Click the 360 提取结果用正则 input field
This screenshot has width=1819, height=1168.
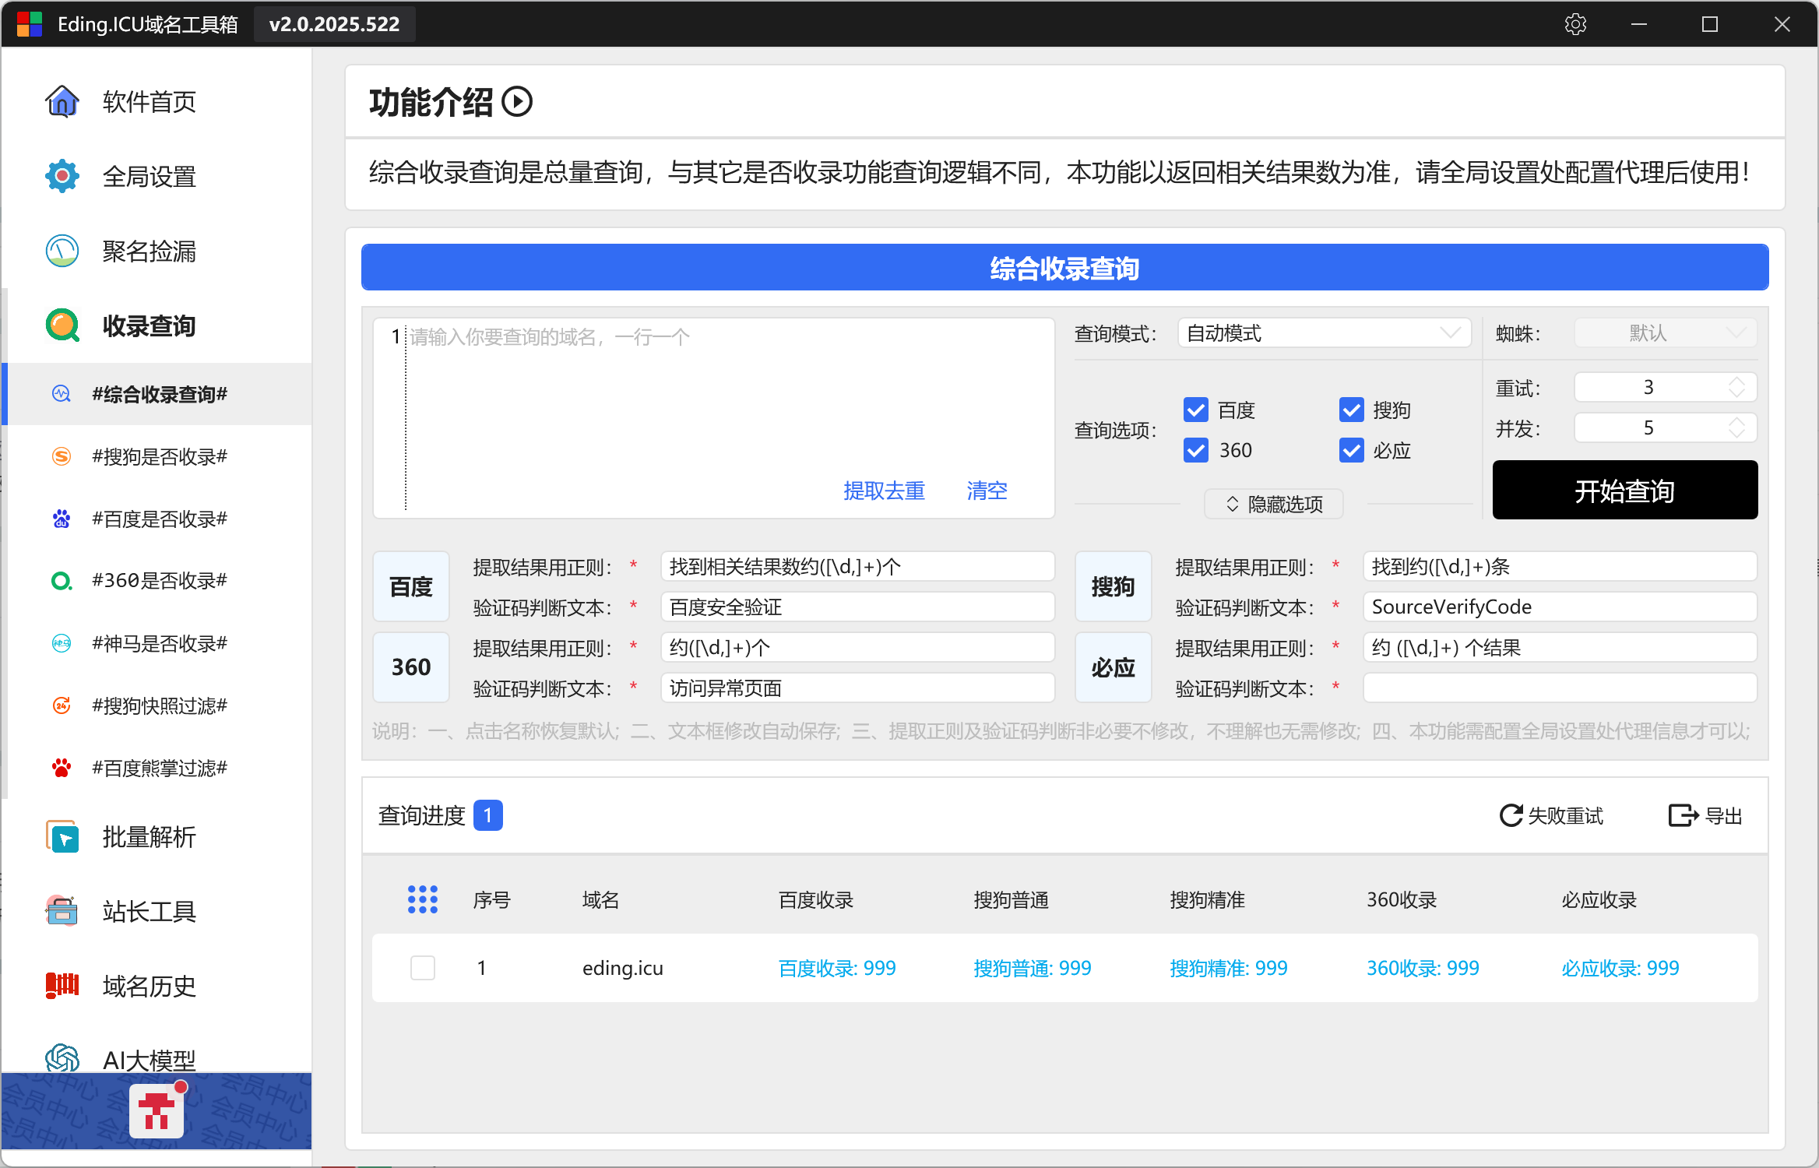[857, 647]
